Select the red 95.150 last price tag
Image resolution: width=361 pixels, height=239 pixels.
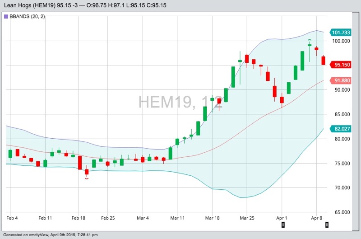(x=341, y=65)
